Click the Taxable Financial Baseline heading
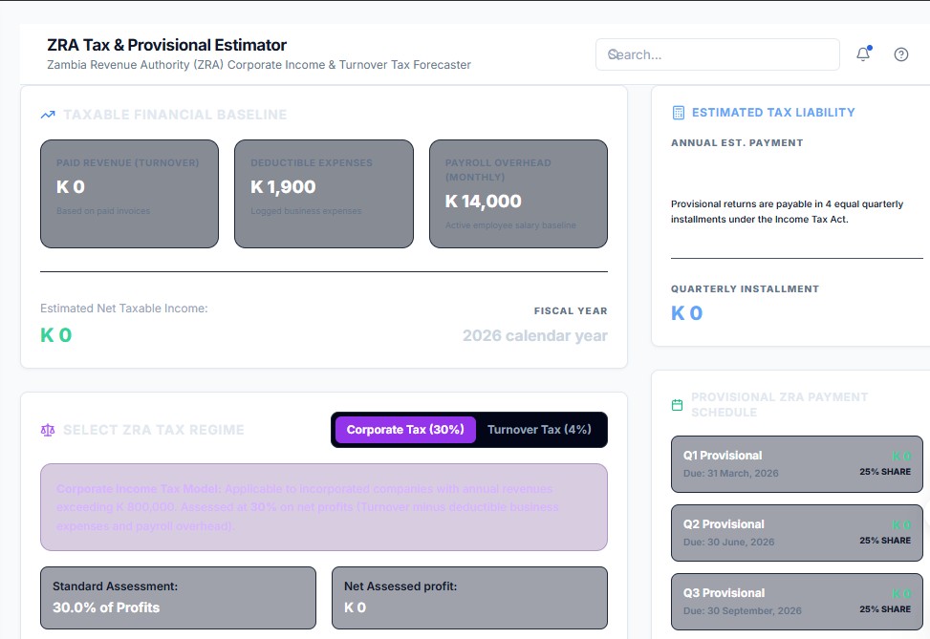 point(175,115)
